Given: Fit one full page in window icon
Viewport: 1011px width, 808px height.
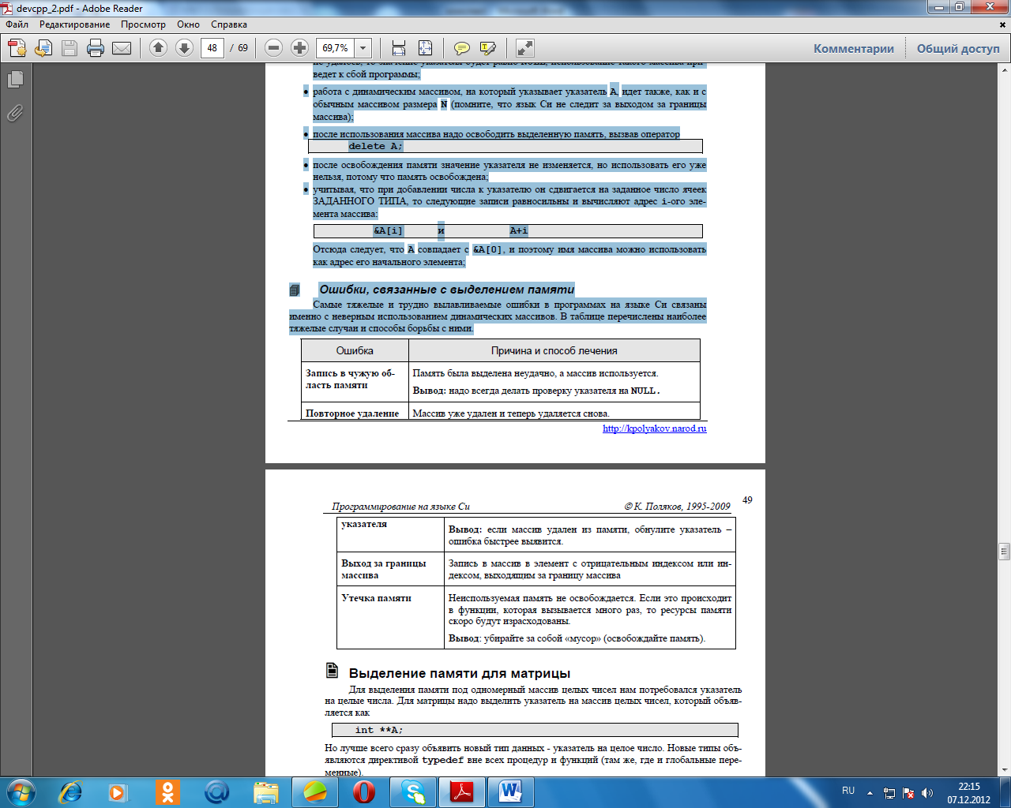Looking at the screenshot, I should [425, 48].
